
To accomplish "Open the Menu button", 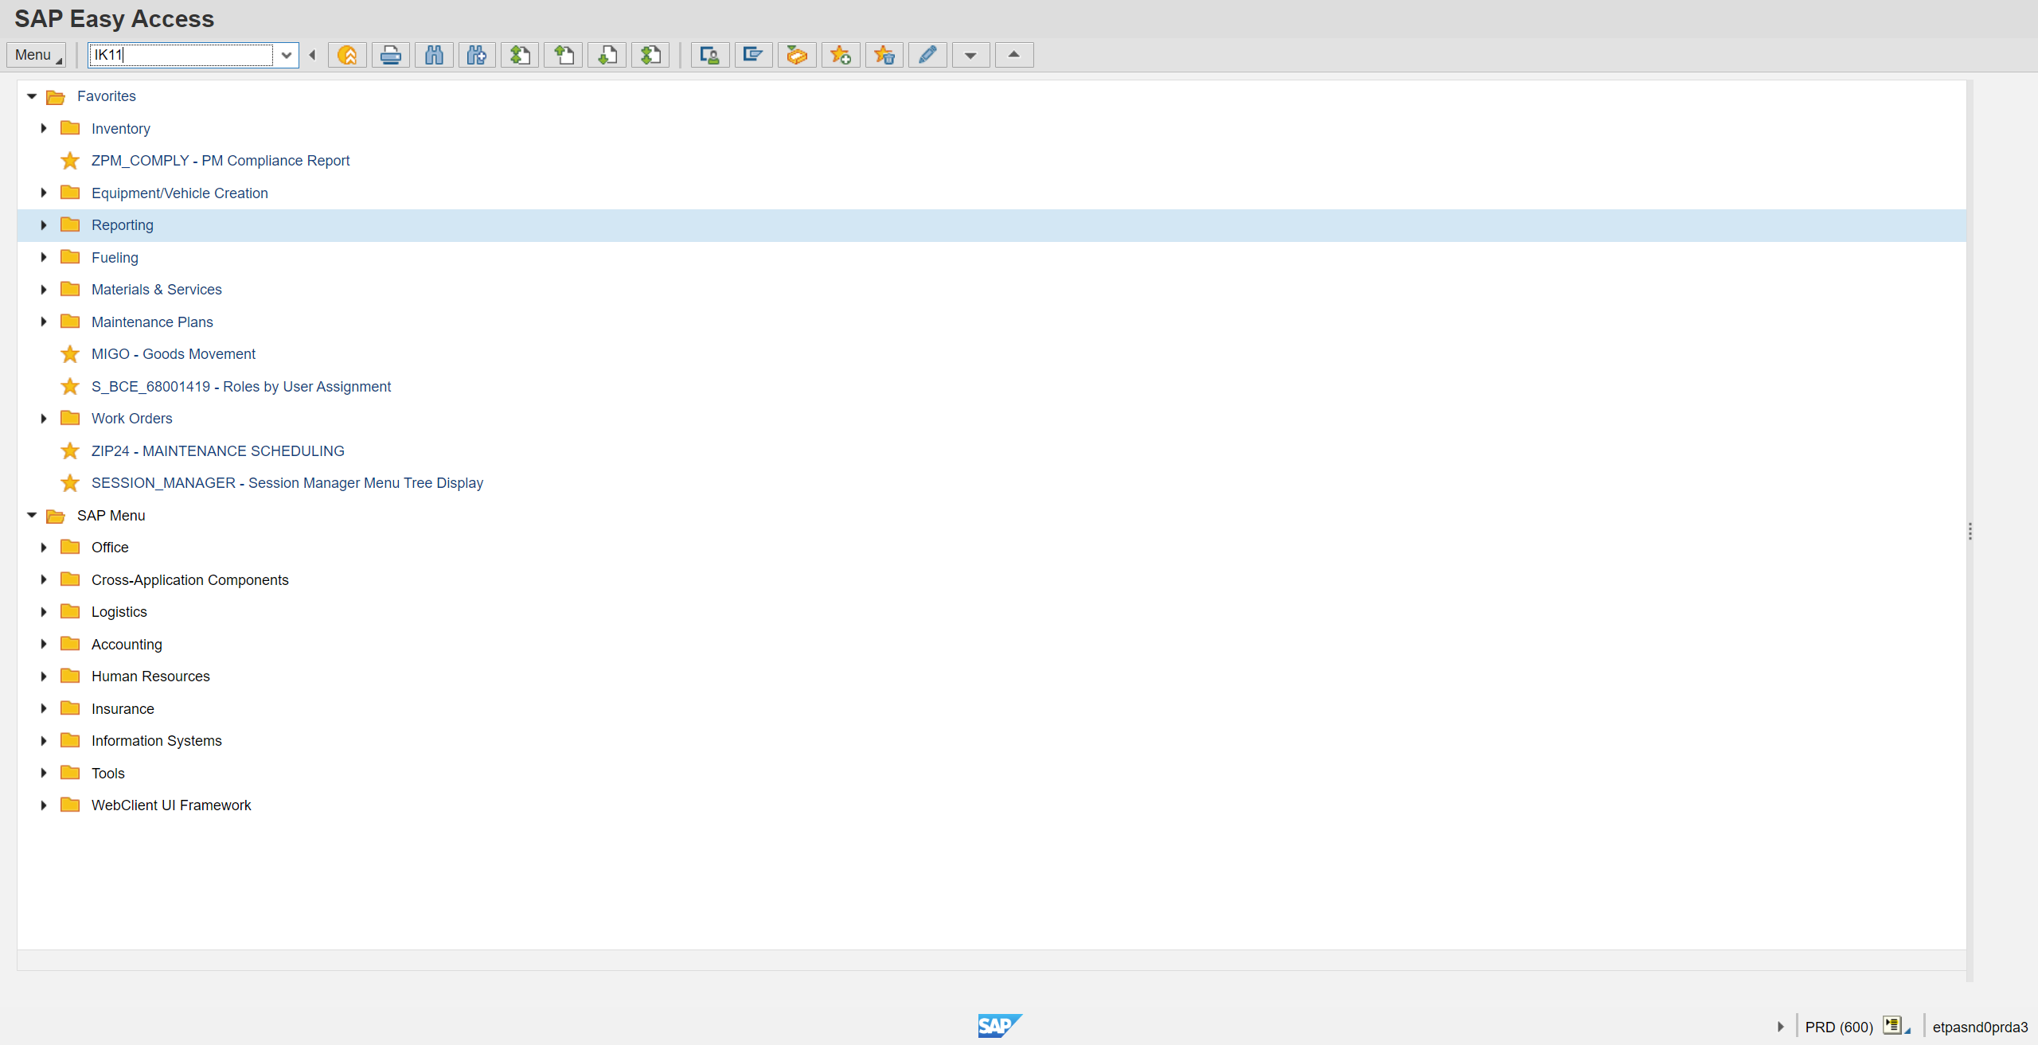I will pos(36,55).
